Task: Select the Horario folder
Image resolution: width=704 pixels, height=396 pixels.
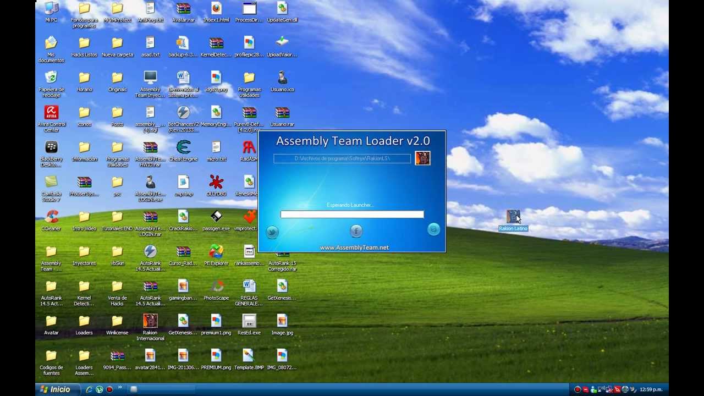Action: 84,81
